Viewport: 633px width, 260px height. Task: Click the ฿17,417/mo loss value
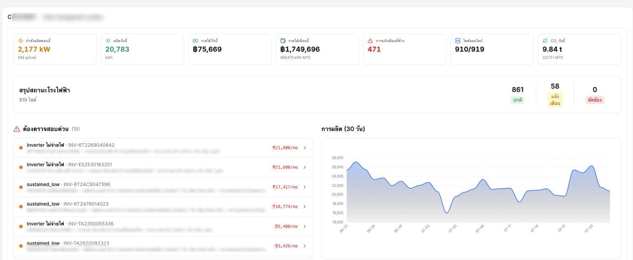(285, 187)
